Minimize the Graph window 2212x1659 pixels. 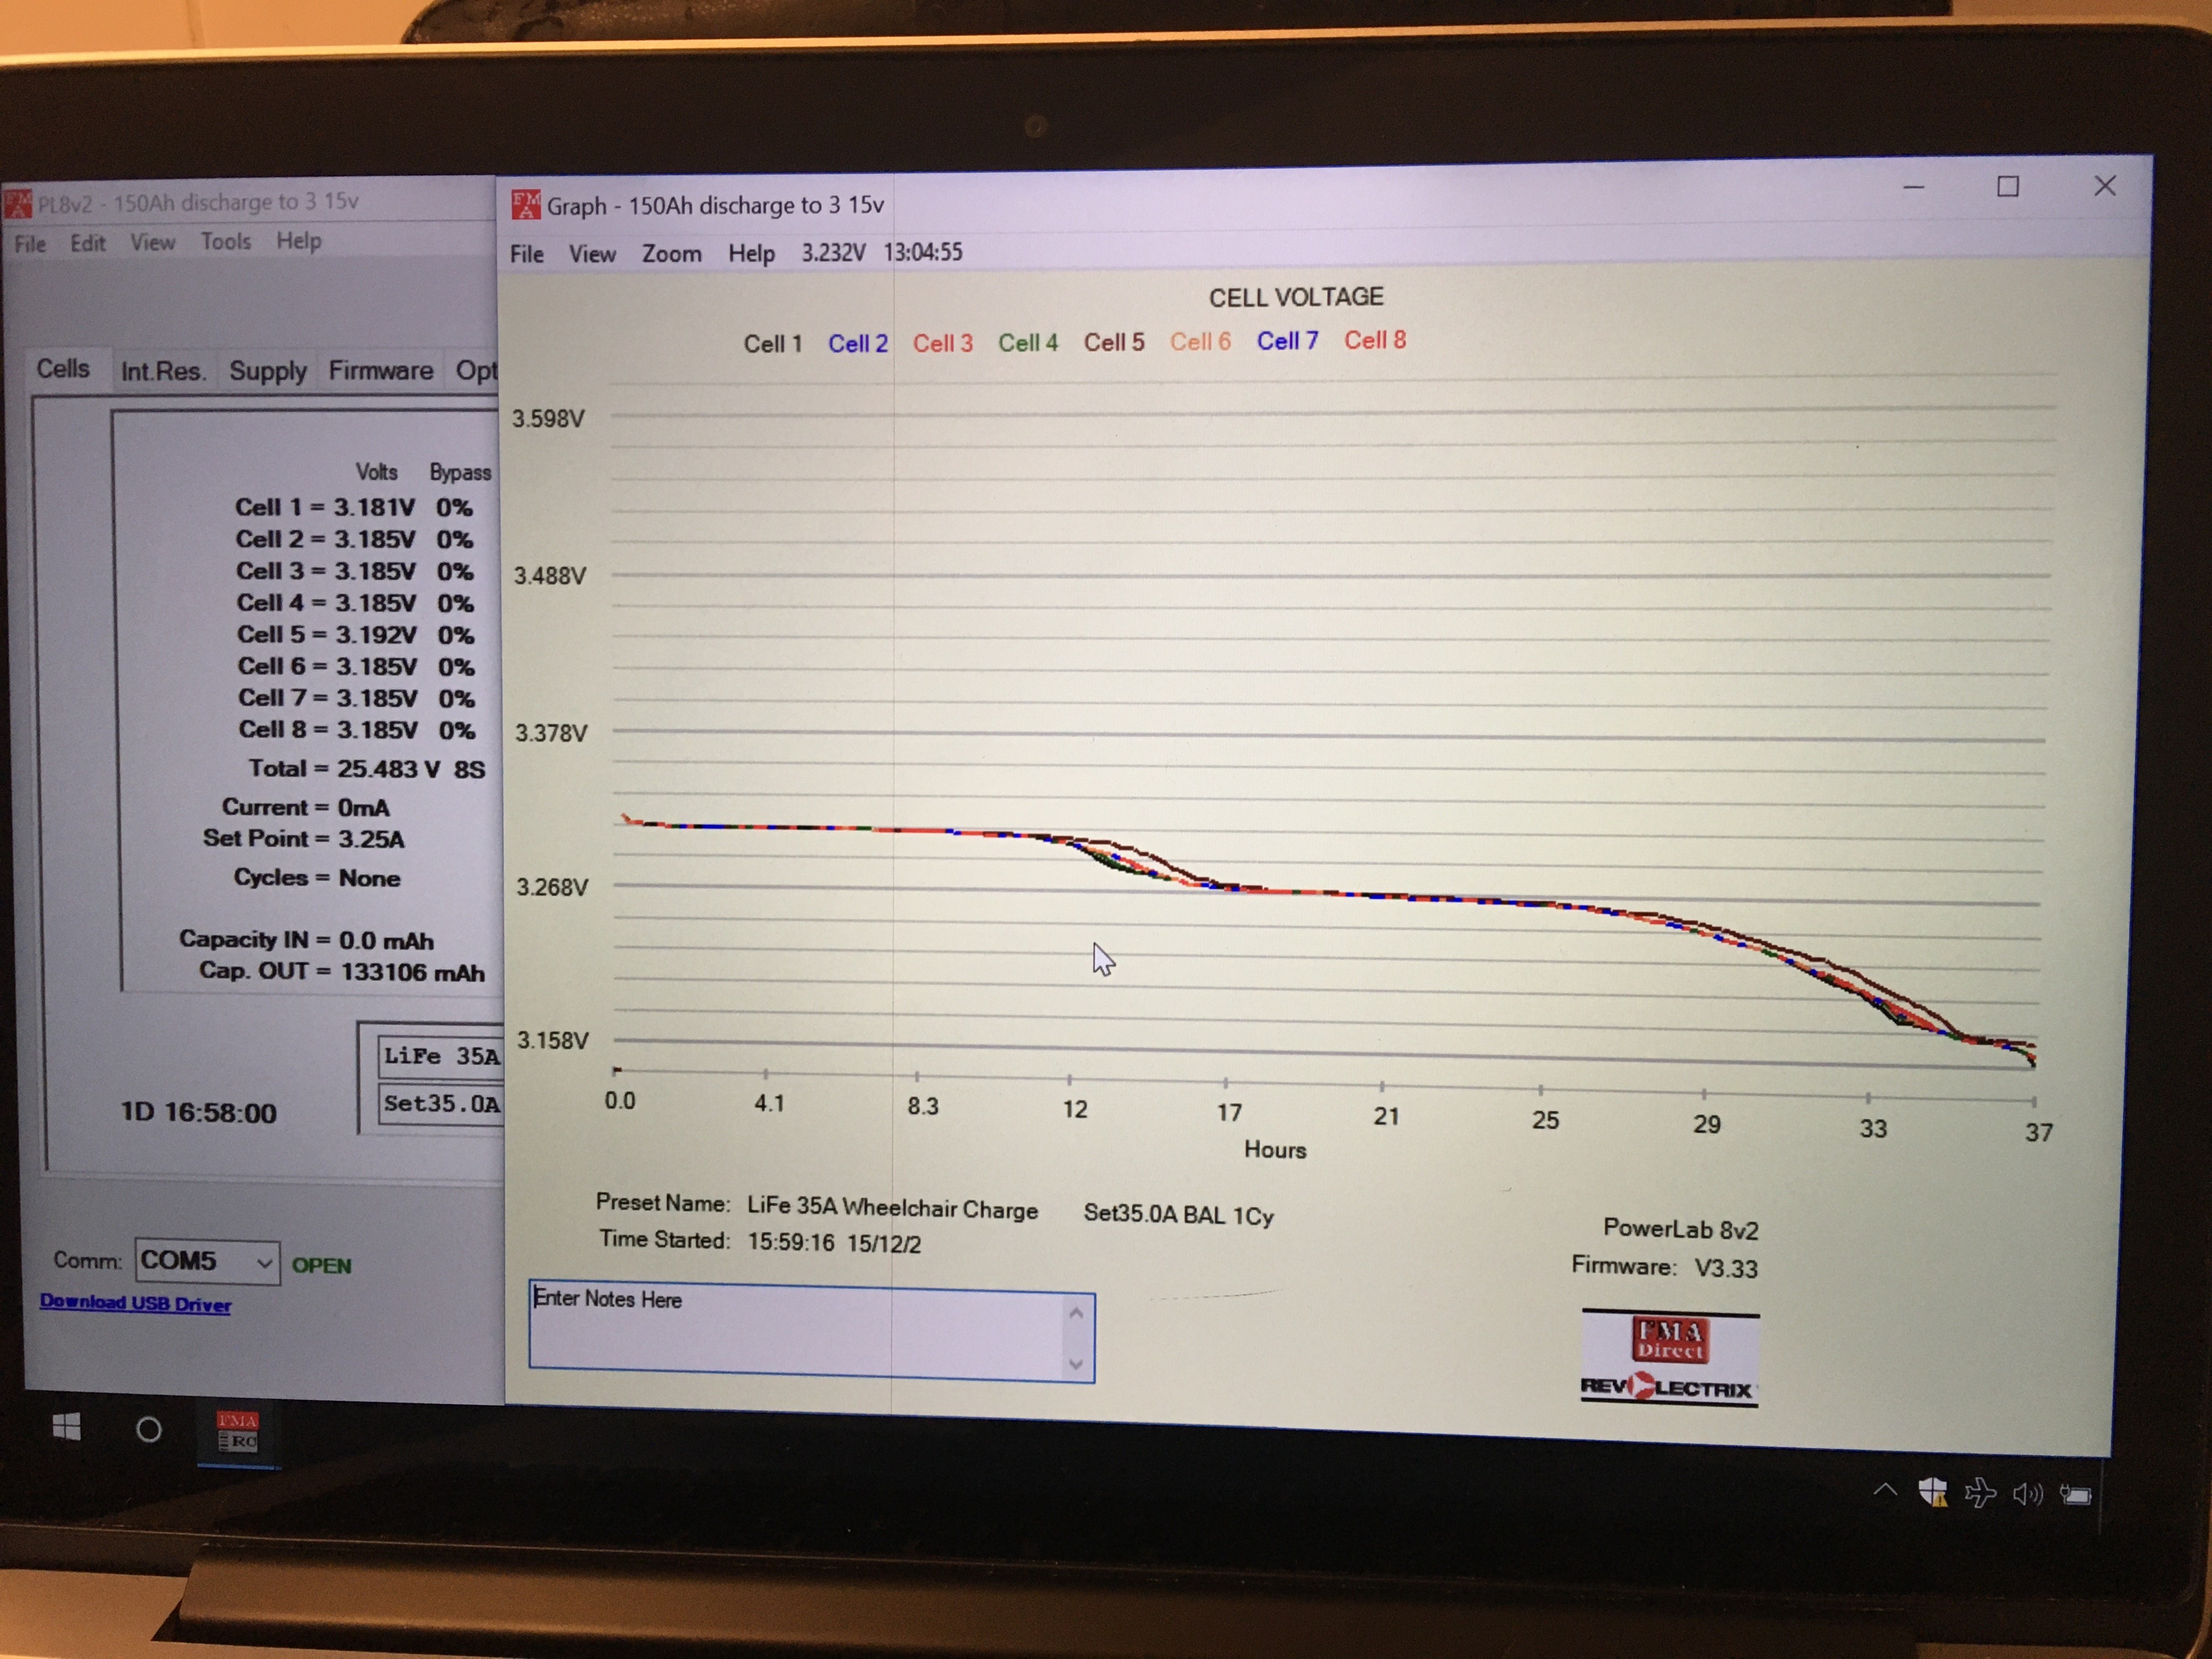point(1914,187)
